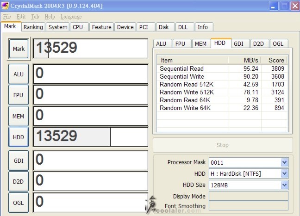Run the D2D benchmark button
The image size is (300, 216).
(x=19, y=181)
